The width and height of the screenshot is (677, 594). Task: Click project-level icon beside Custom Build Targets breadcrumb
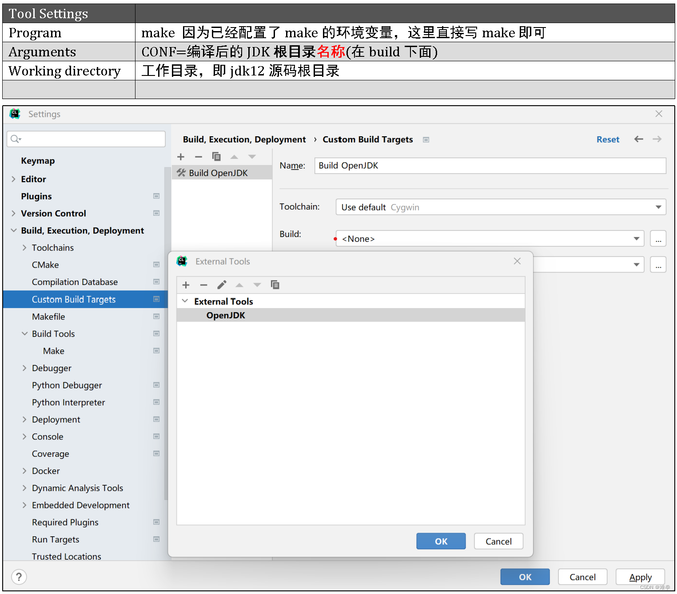tap(426, 140)
